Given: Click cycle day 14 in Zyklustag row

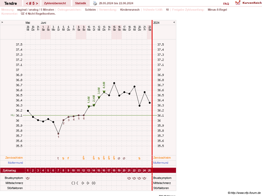Looking at the screenshot, I should pyautogui.click(x=94, y=170).
